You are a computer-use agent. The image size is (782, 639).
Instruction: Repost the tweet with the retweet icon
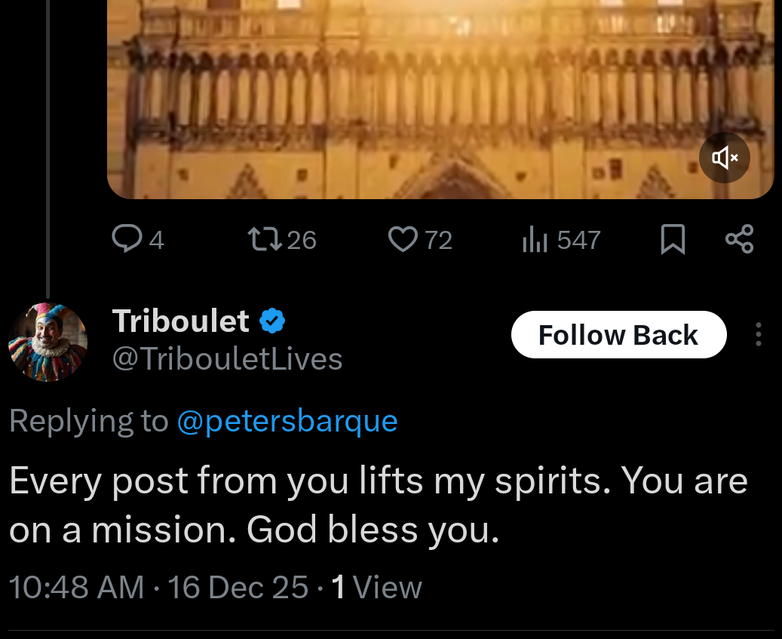(265, 239)
